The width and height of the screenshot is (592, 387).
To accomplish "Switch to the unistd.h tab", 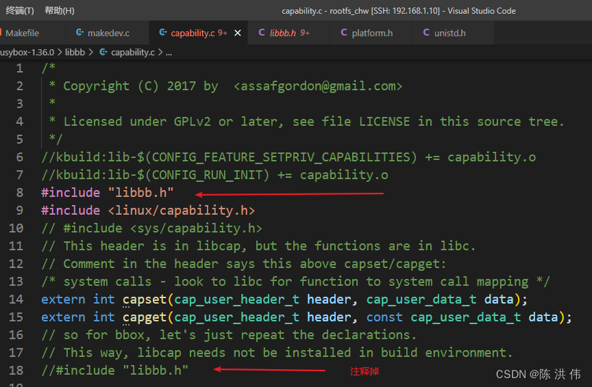I will point(449,33).
